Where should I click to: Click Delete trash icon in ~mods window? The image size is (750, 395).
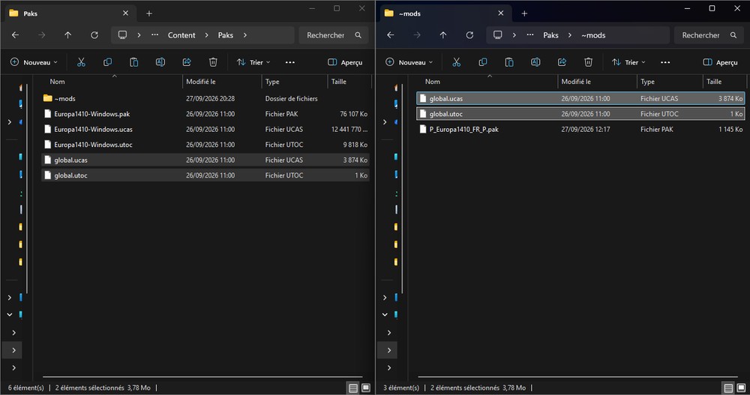[x=588, y=62]
